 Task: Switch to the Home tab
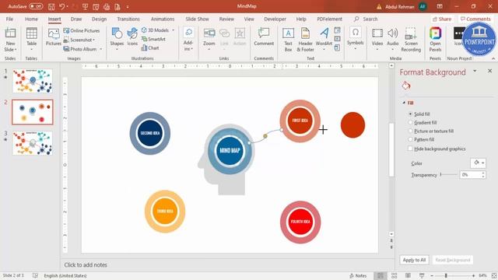tap(31, 19)
